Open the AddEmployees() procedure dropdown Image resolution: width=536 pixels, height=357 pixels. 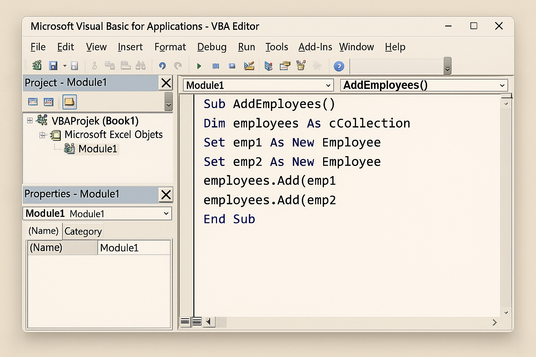point(502,85)
